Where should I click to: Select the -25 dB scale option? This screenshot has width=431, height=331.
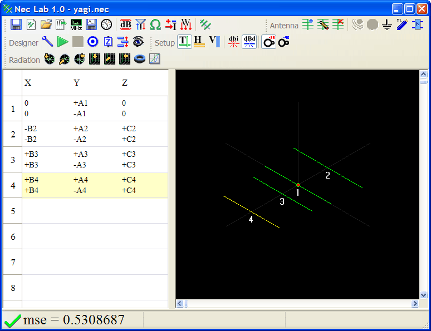point(268,42)
